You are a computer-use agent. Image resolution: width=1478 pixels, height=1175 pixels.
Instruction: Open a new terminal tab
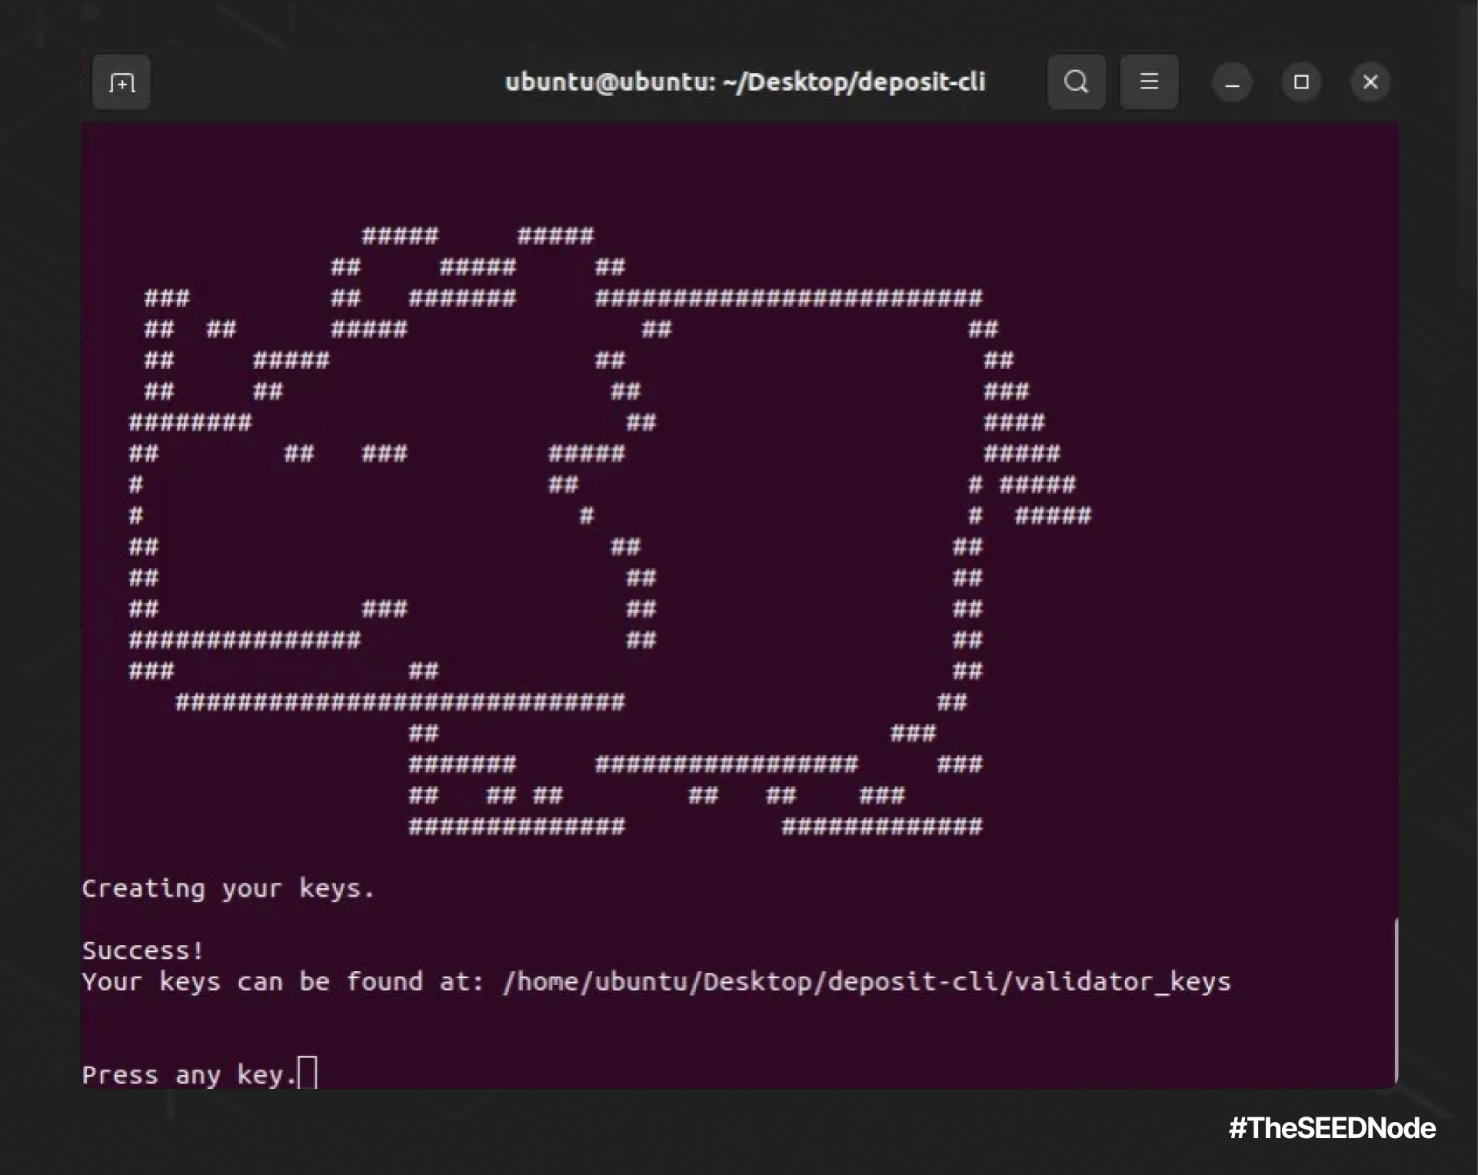click(x=122, y=82)
